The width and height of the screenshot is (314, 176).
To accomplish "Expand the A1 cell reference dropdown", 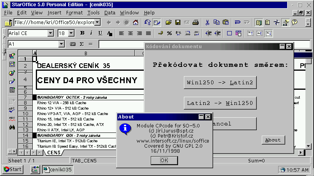I will (x=62, y=44).
